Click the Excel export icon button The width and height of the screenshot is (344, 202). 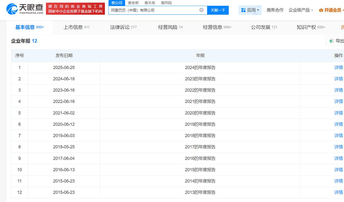click(331, 41)
